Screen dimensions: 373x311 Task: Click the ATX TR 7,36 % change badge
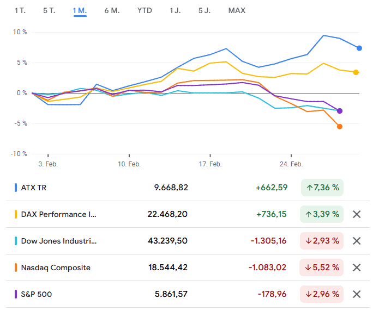click(x=322, y=188)
